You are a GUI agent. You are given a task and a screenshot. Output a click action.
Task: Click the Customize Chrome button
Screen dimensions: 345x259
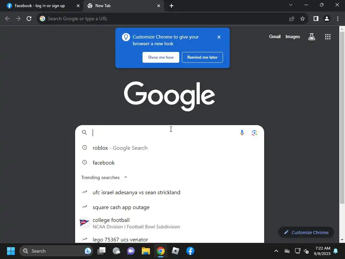(306, 232)
